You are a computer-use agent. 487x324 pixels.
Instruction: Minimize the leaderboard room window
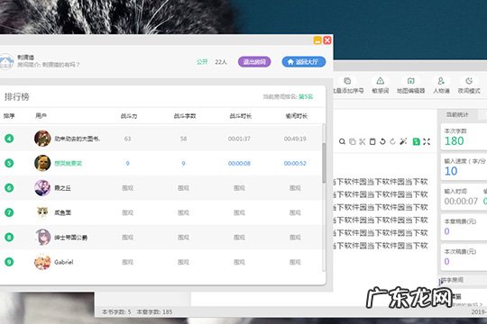[x=317, y=40]
